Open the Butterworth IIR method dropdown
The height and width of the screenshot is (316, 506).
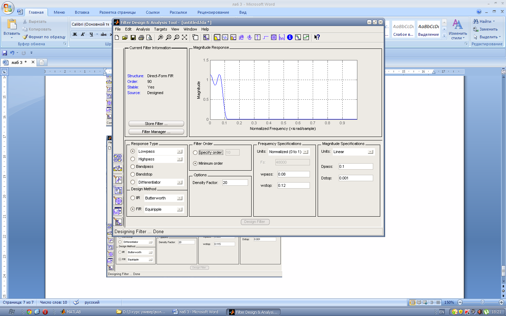[x=180, y=198]
